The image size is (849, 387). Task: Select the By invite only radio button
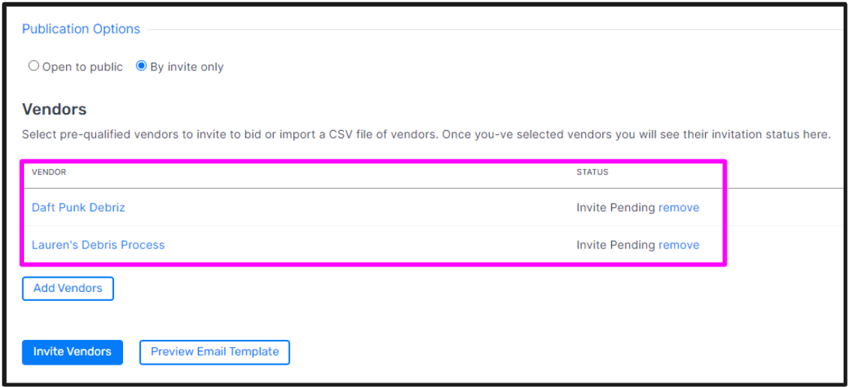141,67
